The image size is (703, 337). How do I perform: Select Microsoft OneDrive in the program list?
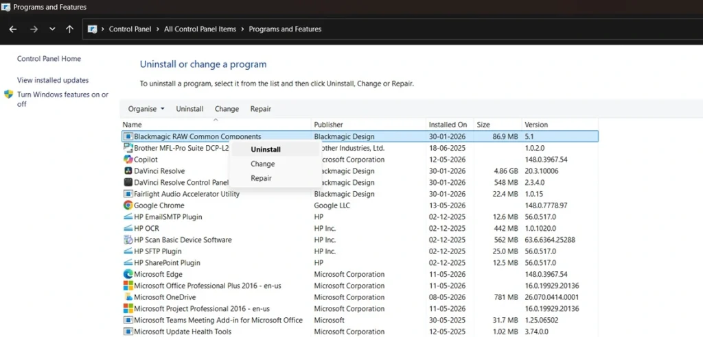click(x=165, y=297)
